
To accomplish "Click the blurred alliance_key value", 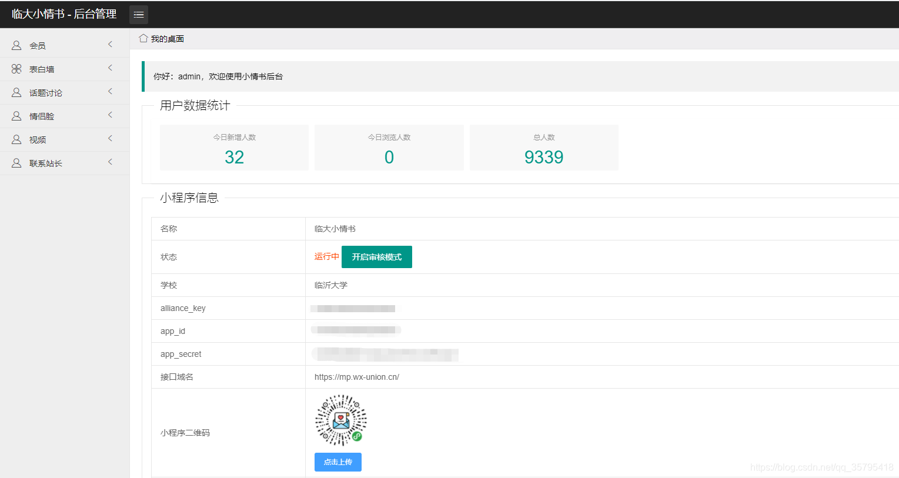I will 354,308.
